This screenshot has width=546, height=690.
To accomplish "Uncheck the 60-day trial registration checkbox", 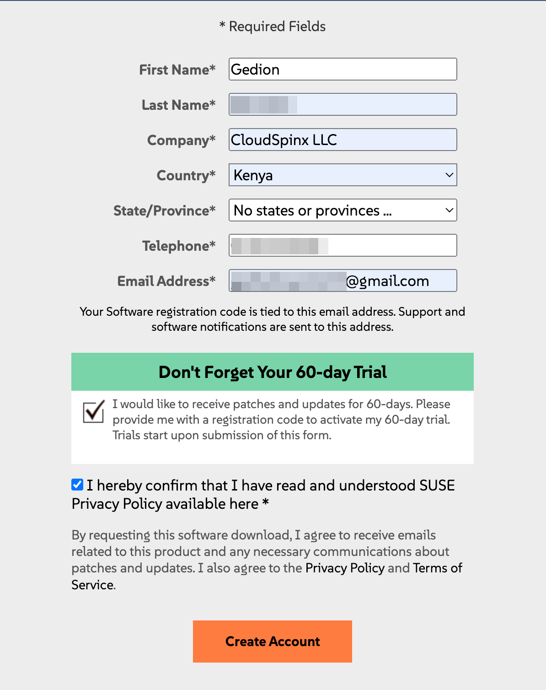I will click(x=93, y=412).
